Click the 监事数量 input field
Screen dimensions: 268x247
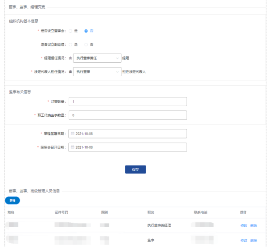coord(128,102)
